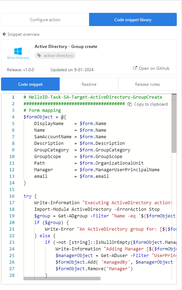Click the DisplayName assignment line
Screen dimensions: 182x290
(70, 124)
